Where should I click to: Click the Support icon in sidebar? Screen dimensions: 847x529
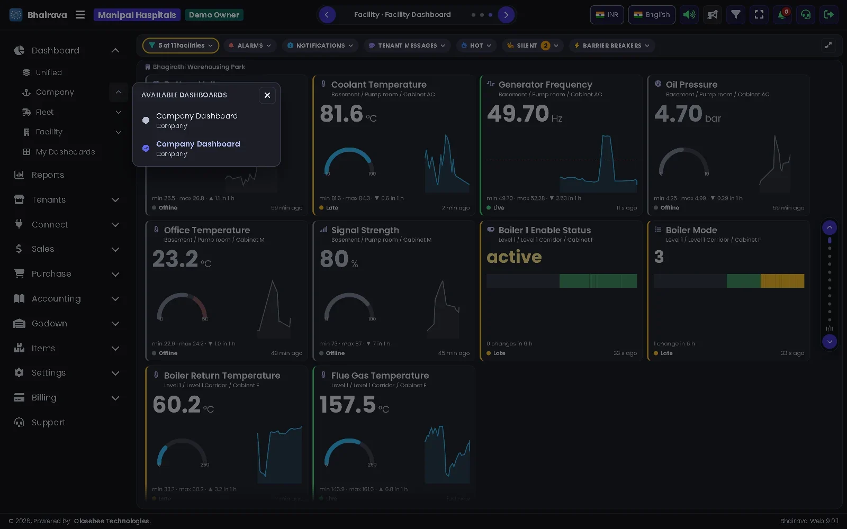(19, 422)
